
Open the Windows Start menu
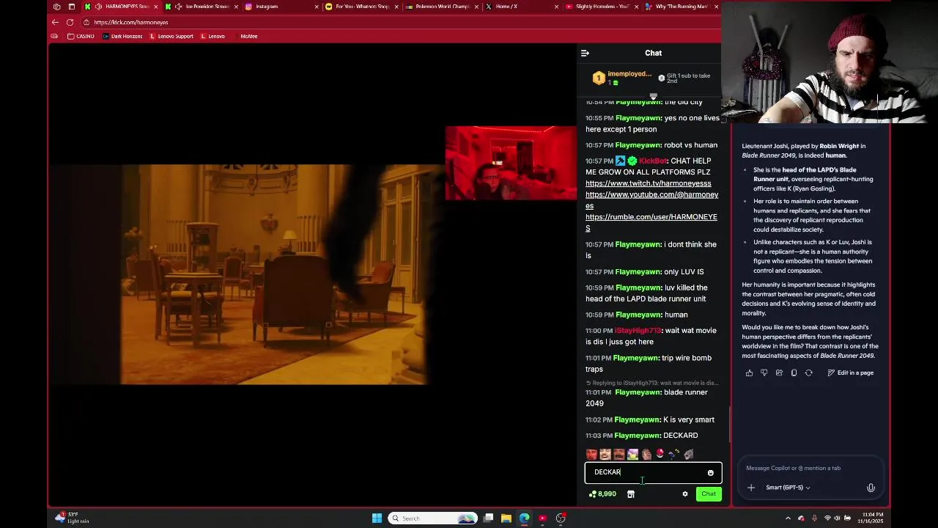(377, 518)
